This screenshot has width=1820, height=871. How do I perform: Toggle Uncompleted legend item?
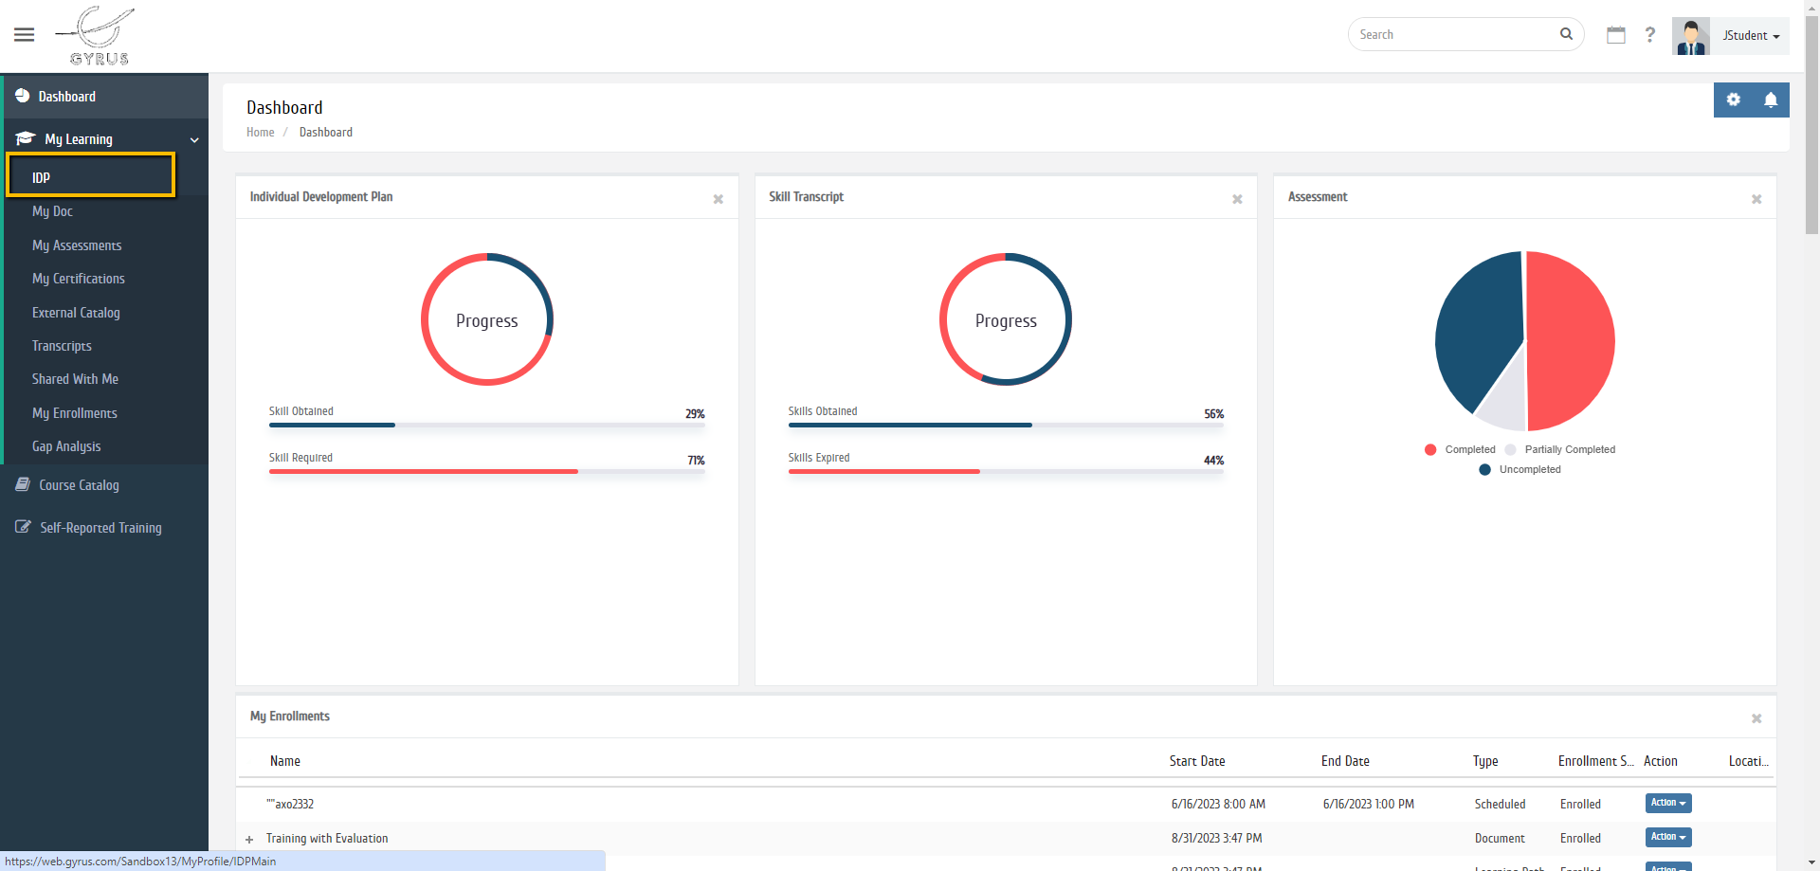click(x=1520, y=469)
